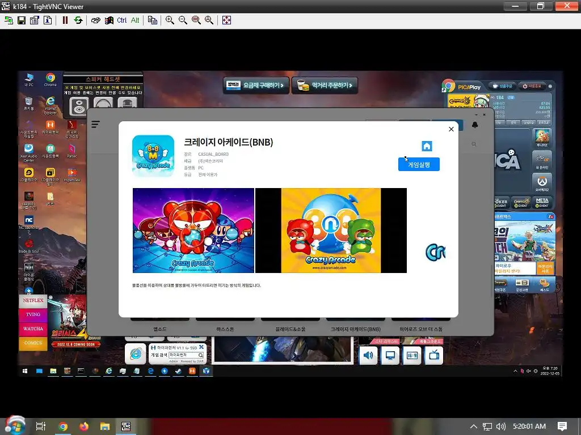This screenshot has height=435, width=581.
Task: Open Firefox from the local Windows taskbar
Action: [x=84, y=427]
